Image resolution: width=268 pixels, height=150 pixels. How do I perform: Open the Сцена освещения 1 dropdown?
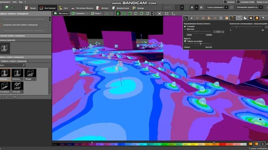(217, 7)
